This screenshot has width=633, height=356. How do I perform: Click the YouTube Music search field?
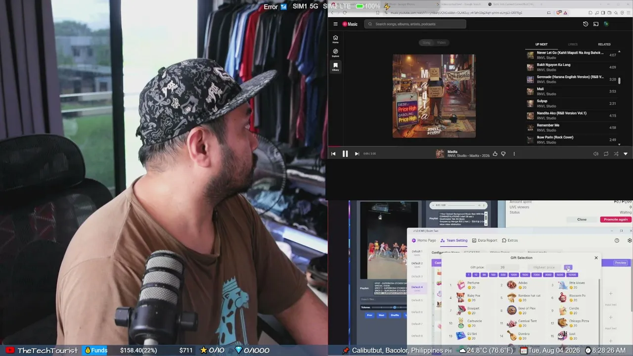click(415, 24)
